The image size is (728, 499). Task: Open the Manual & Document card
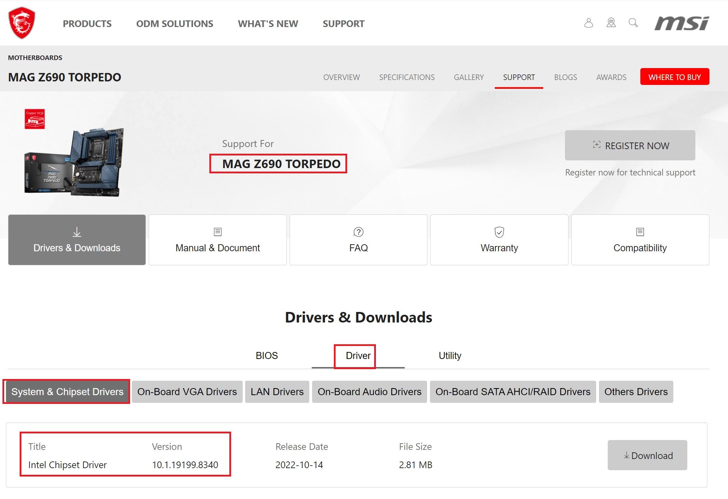coord(218,240)
